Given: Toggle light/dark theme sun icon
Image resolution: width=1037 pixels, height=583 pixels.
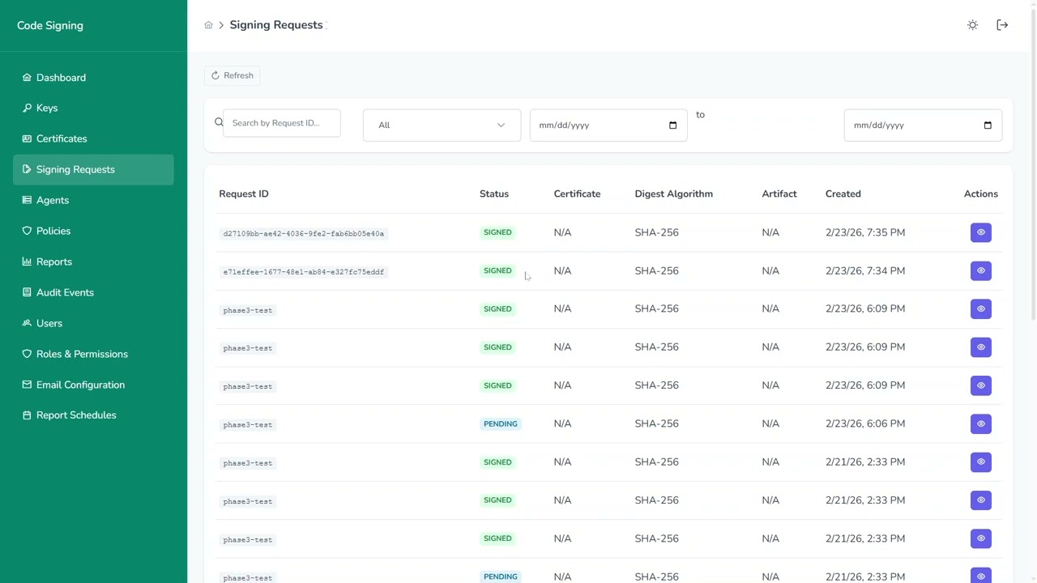Looking at the screenshot, I should [x=973, y=25].
